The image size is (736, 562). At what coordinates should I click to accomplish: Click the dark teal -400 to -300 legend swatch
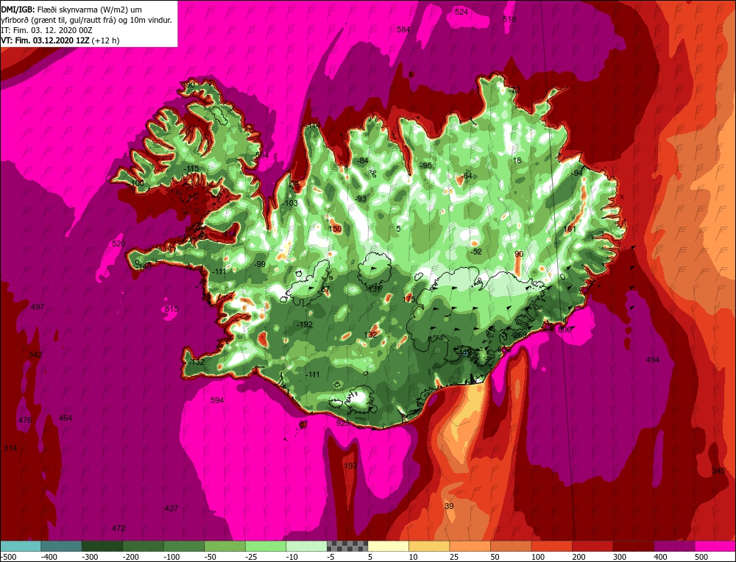coord(61,546)
